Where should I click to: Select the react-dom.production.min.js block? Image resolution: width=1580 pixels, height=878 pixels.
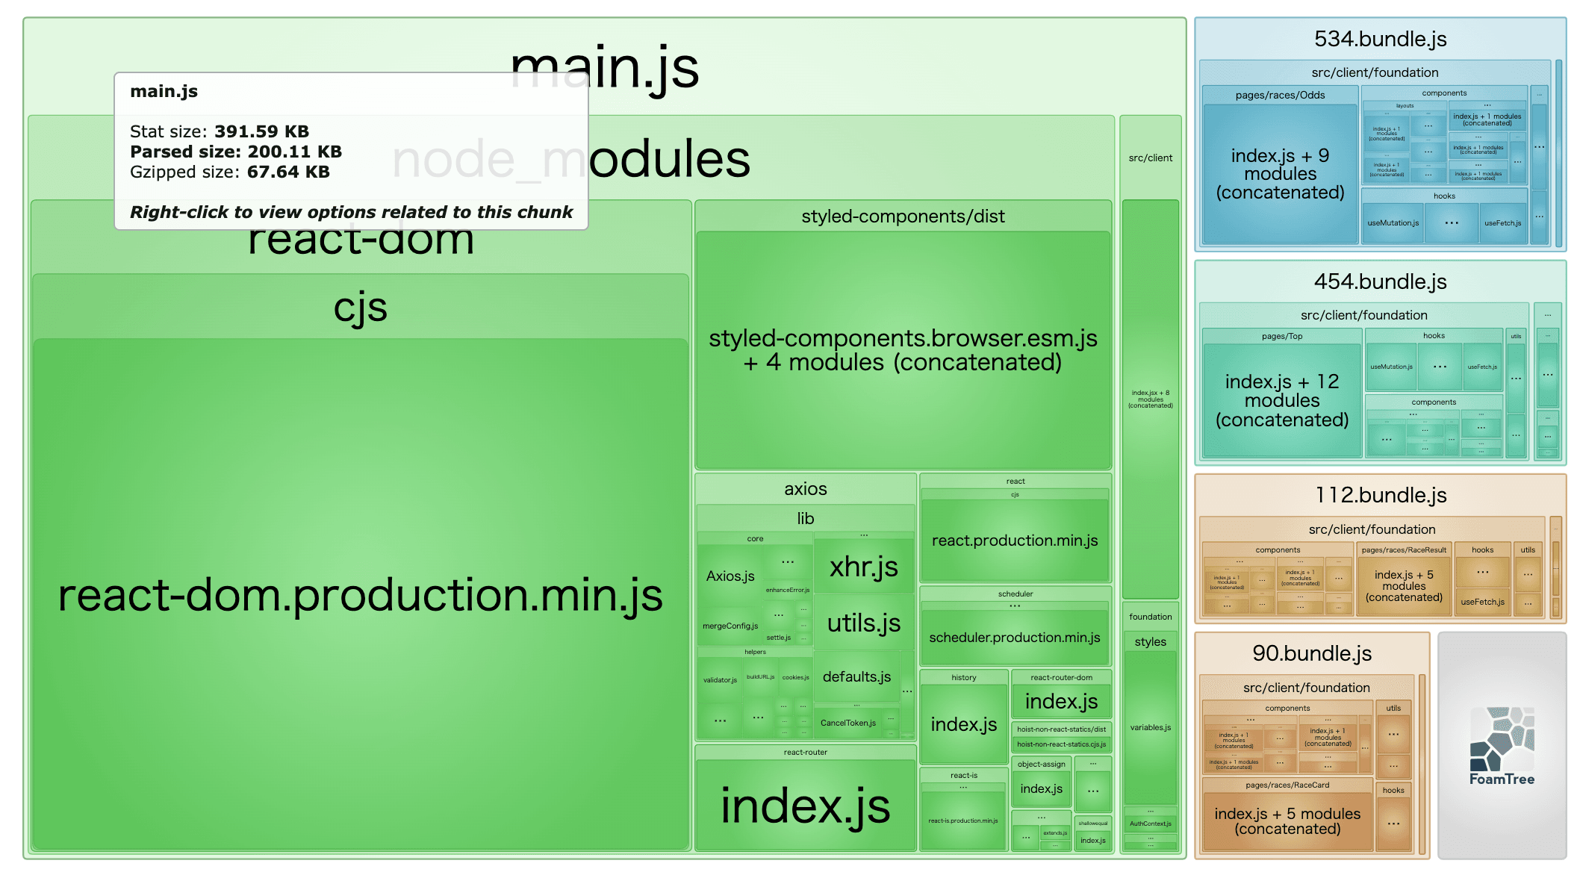[360, 595]
